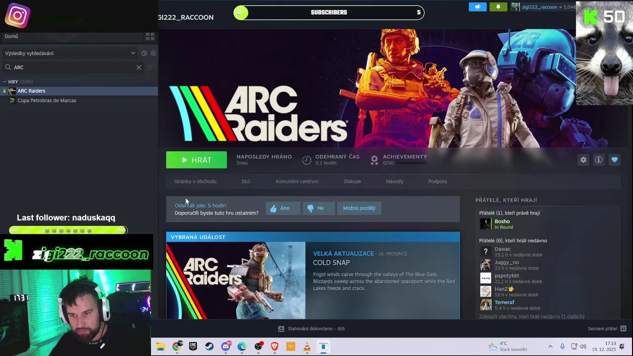Viewport: 633px width, 356px height.
Task: Click Temeraf's avatar picture
Action: (x=486, y=305)
